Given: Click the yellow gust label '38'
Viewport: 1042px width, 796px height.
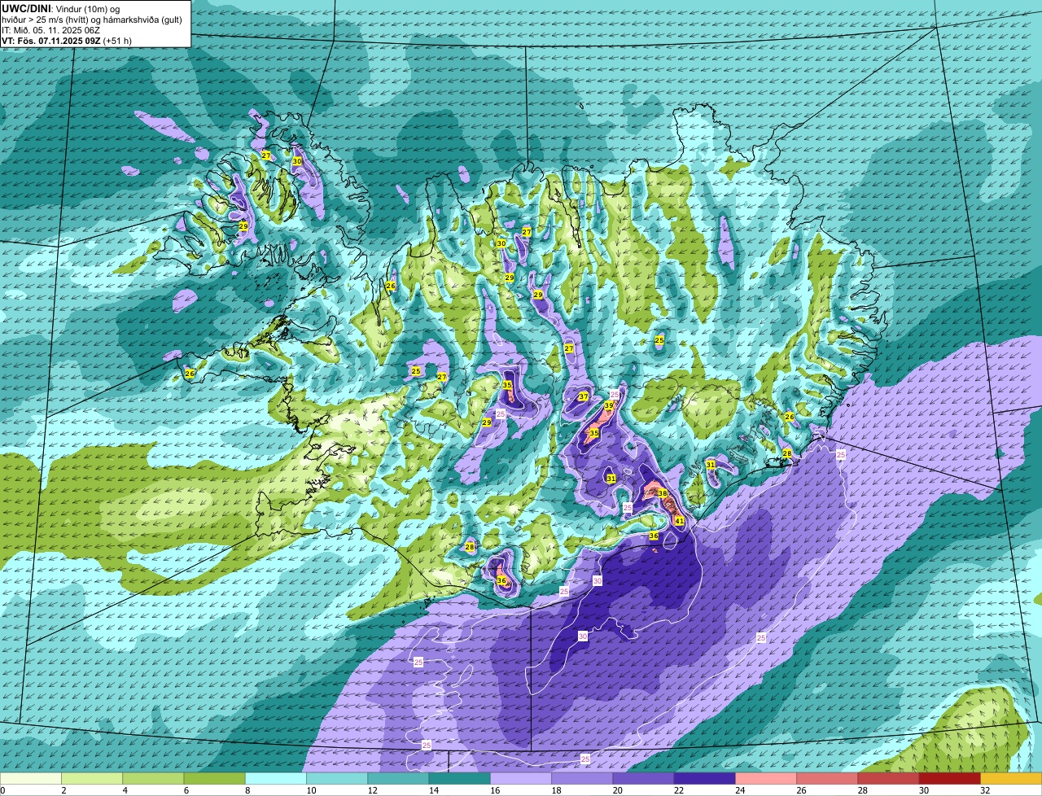Looking at the screenshot, I should point(662,493).
